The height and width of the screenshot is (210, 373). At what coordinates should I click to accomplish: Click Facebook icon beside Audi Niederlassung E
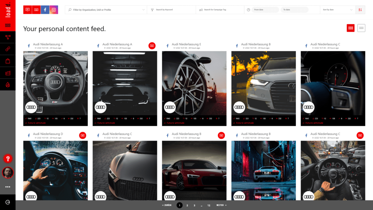(x=168, y=46)
